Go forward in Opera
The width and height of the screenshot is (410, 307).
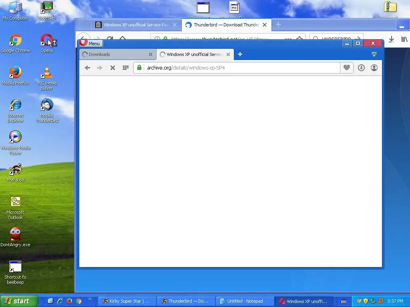pyautogui.click(x=100, y=68)
